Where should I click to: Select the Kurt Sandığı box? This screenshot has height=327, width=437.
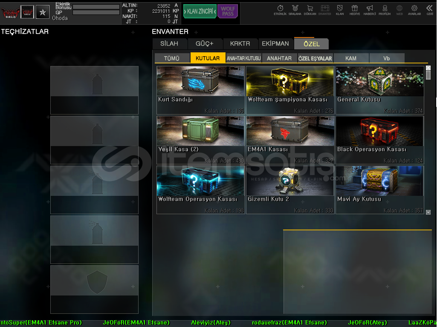coord(201,90)
